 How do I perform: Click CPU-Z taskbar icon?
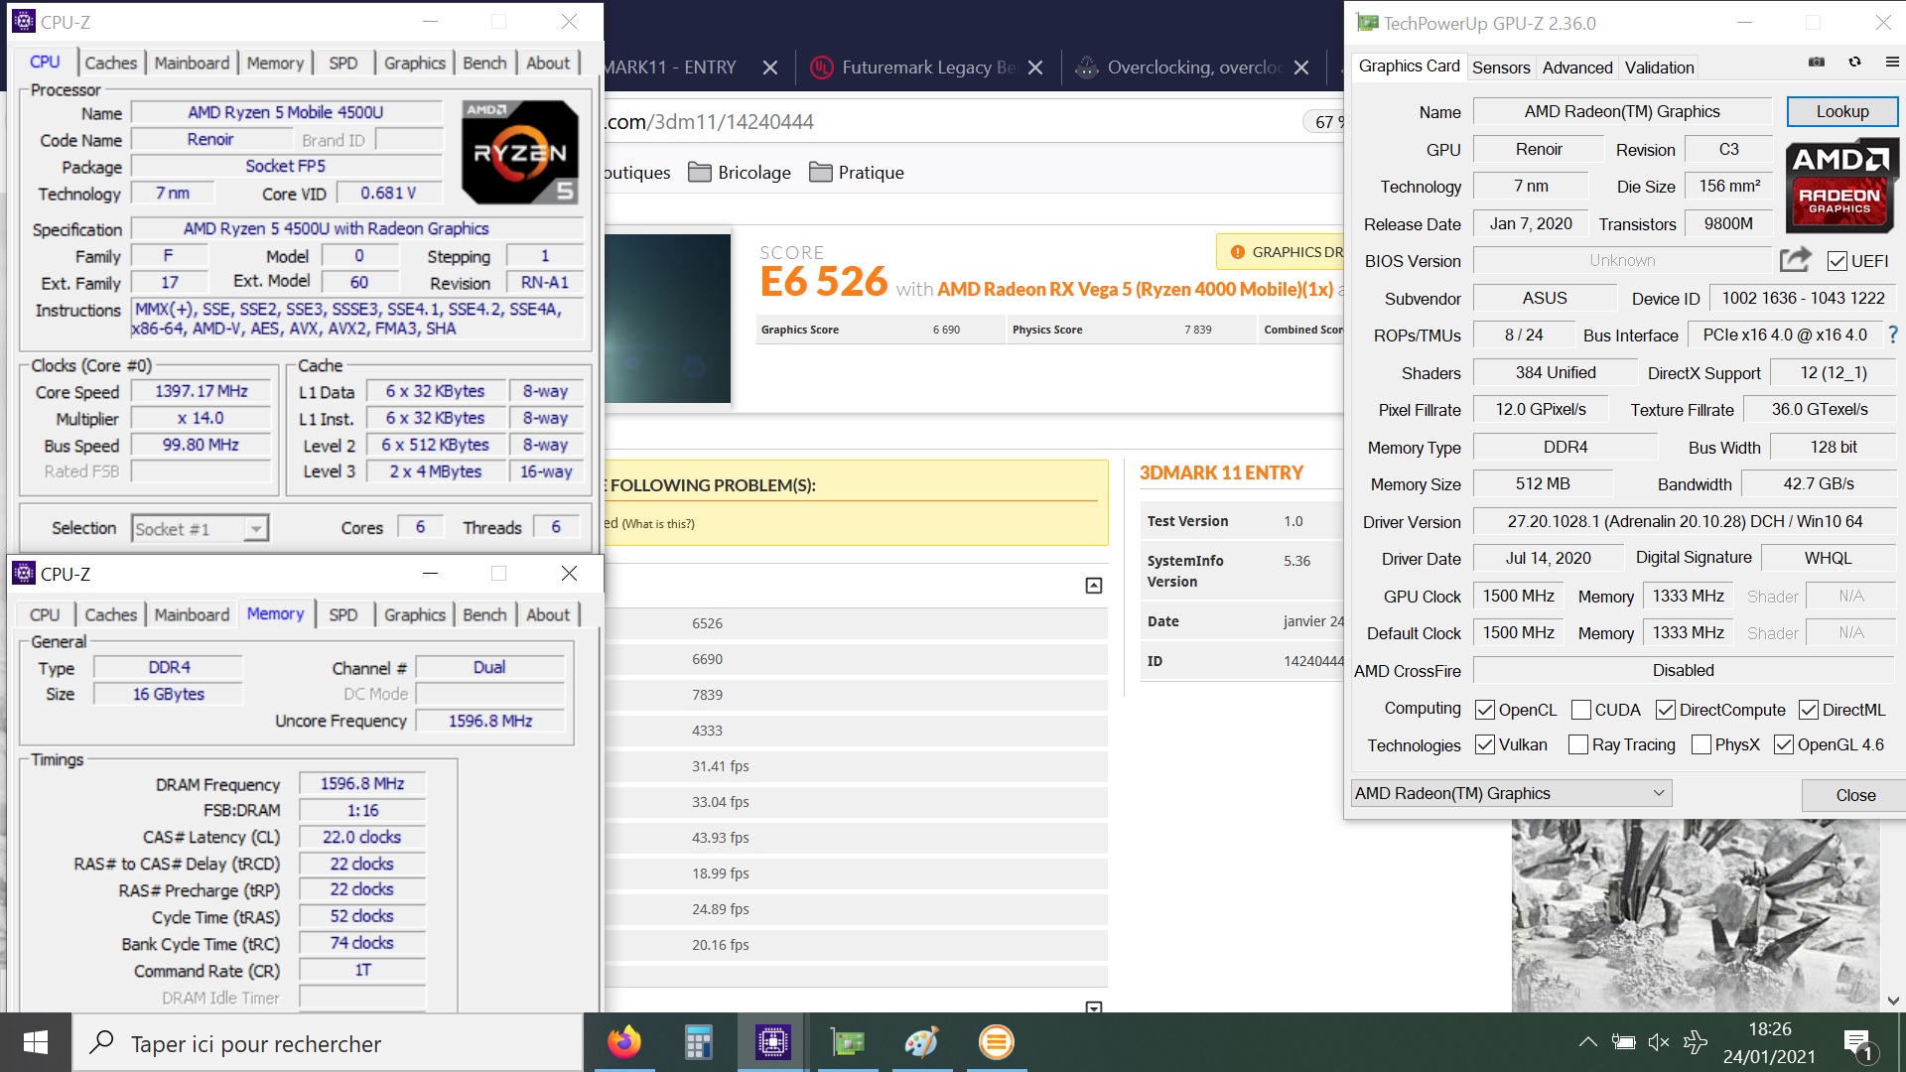click(x=772, y=1042)
